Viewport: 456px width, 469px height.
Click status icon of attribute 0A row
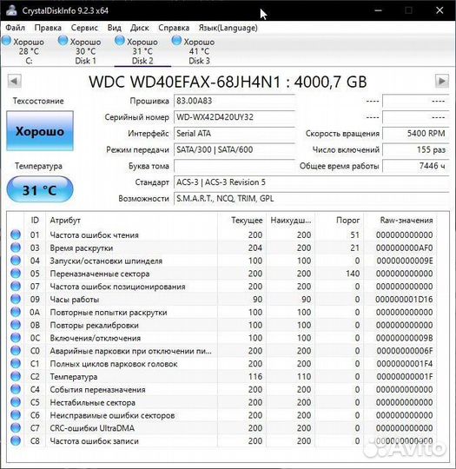click(16, 312)
